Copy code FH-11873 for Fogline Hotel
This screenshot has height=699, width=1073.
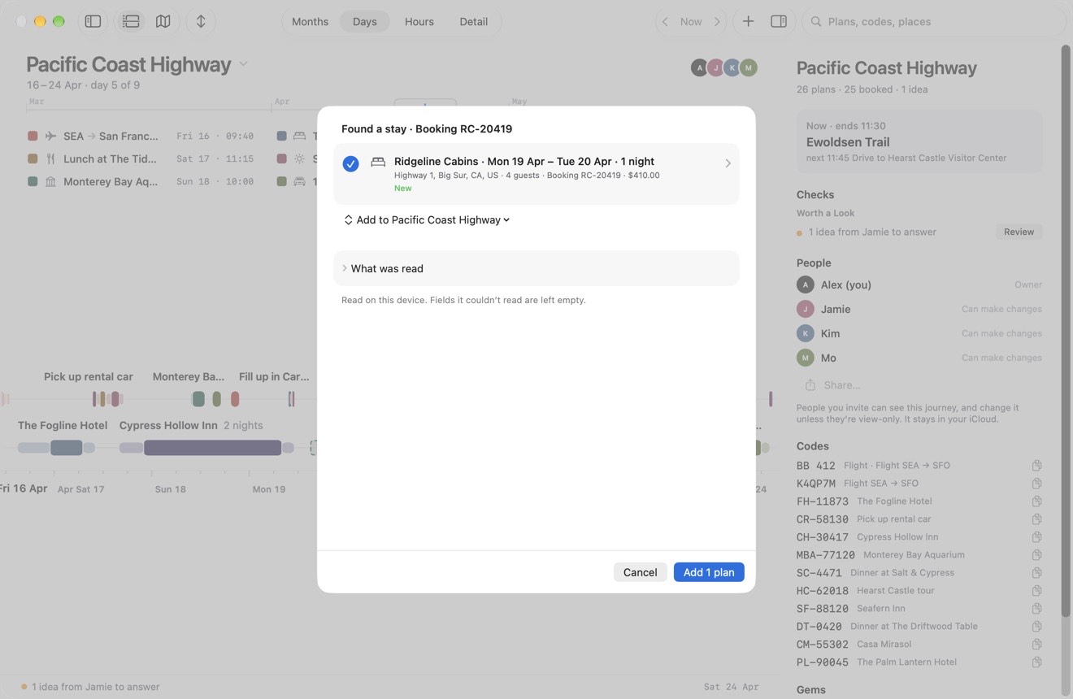(1037, 501)
